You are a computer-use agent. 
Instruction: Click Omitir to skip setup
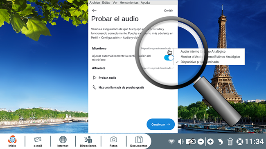pos(168,11)
